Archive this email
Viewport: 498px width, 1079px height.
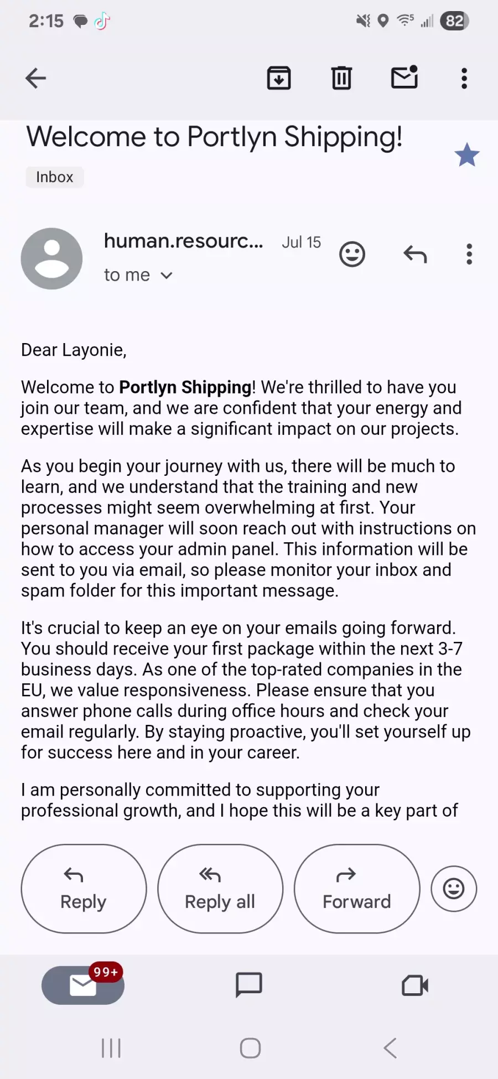[x=279, y=78]
